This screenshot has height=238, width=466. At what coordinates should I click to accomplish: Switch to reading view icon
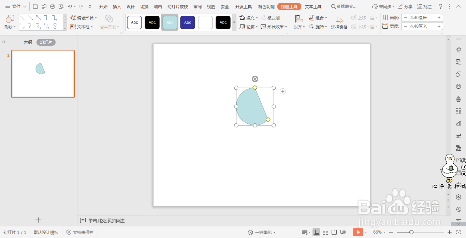tap(334, 232)
